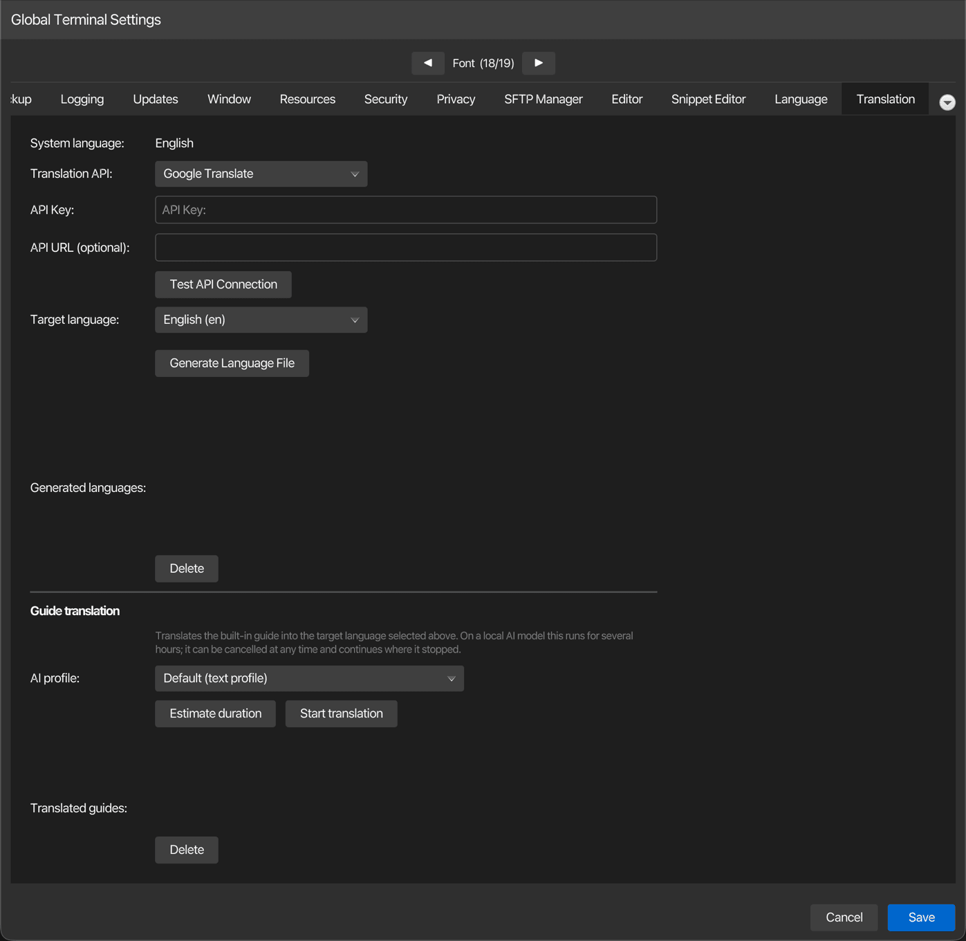Click the guide translation description text
The height and width of the screenshot is (941, 966).
pyautogui.click(x=394, y=643)
